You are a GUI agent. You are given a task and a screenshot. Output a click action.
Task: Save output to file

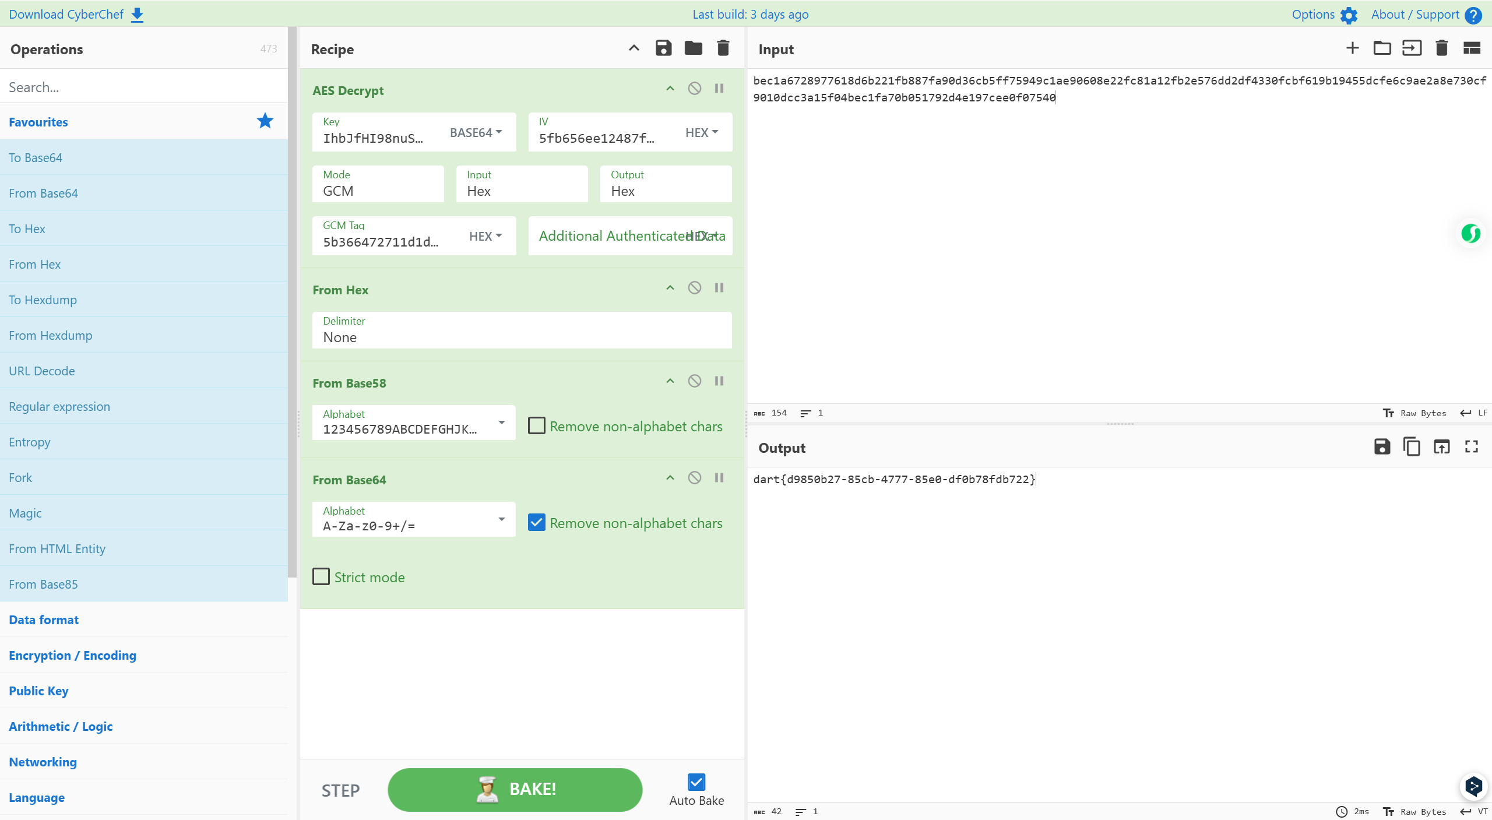1382,447
